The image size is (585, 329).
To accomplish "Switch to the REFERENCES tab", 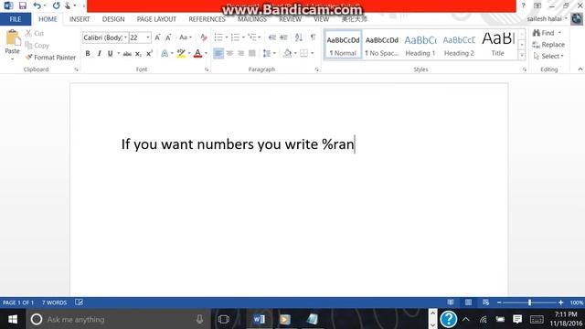I will (207, 19).
